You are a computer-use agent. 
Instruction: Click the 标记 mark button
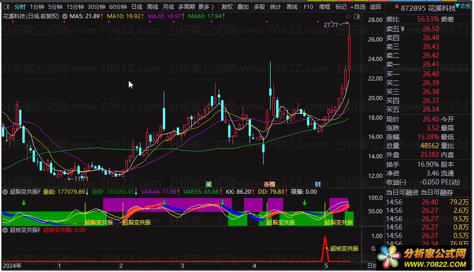coord(341,7)
